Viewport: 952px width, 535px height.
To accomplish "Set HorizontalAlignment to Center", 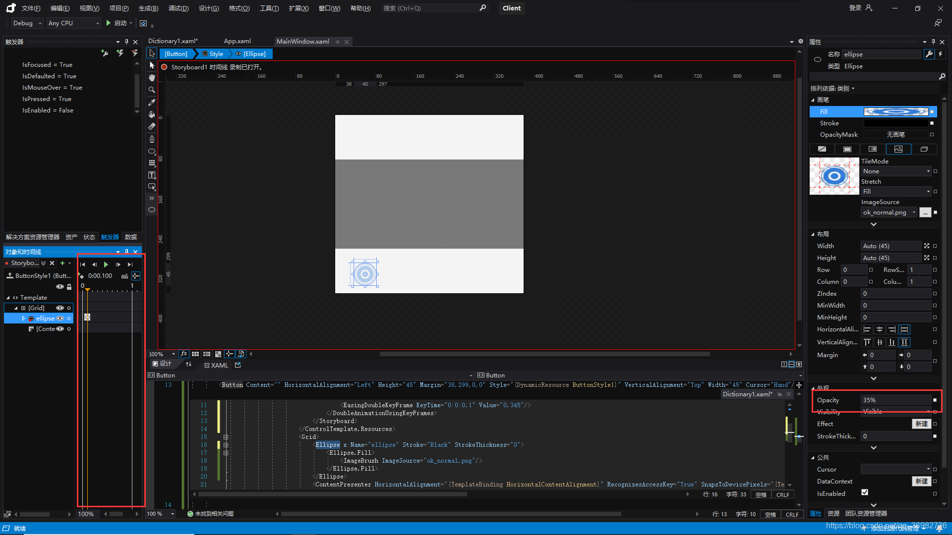I will click(x=880, y=329).
